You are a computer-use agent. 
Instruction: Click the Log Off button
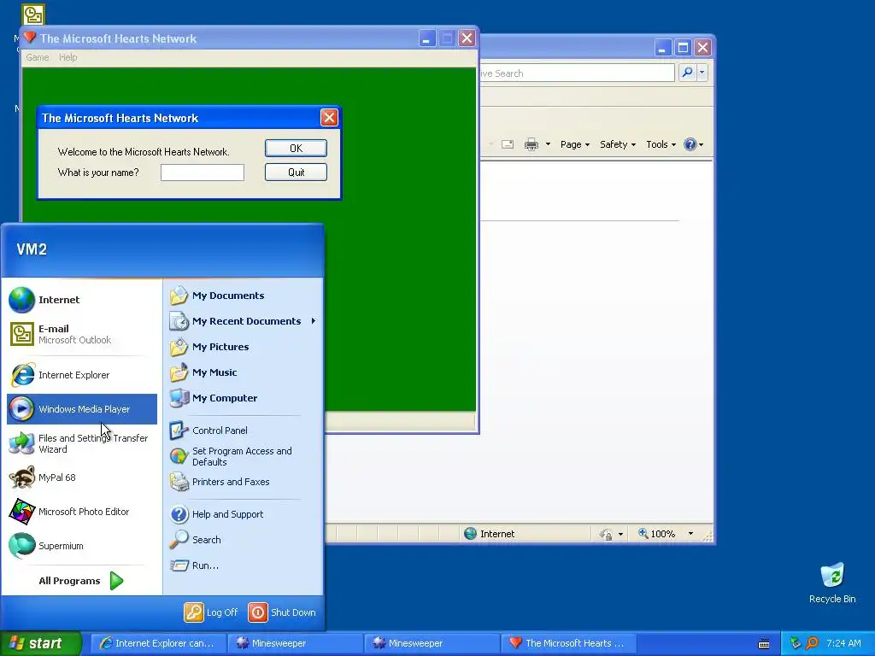click(x=211, y=612)
